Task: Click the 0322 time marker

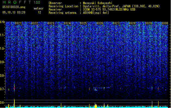Action: [x=35, y=23]
